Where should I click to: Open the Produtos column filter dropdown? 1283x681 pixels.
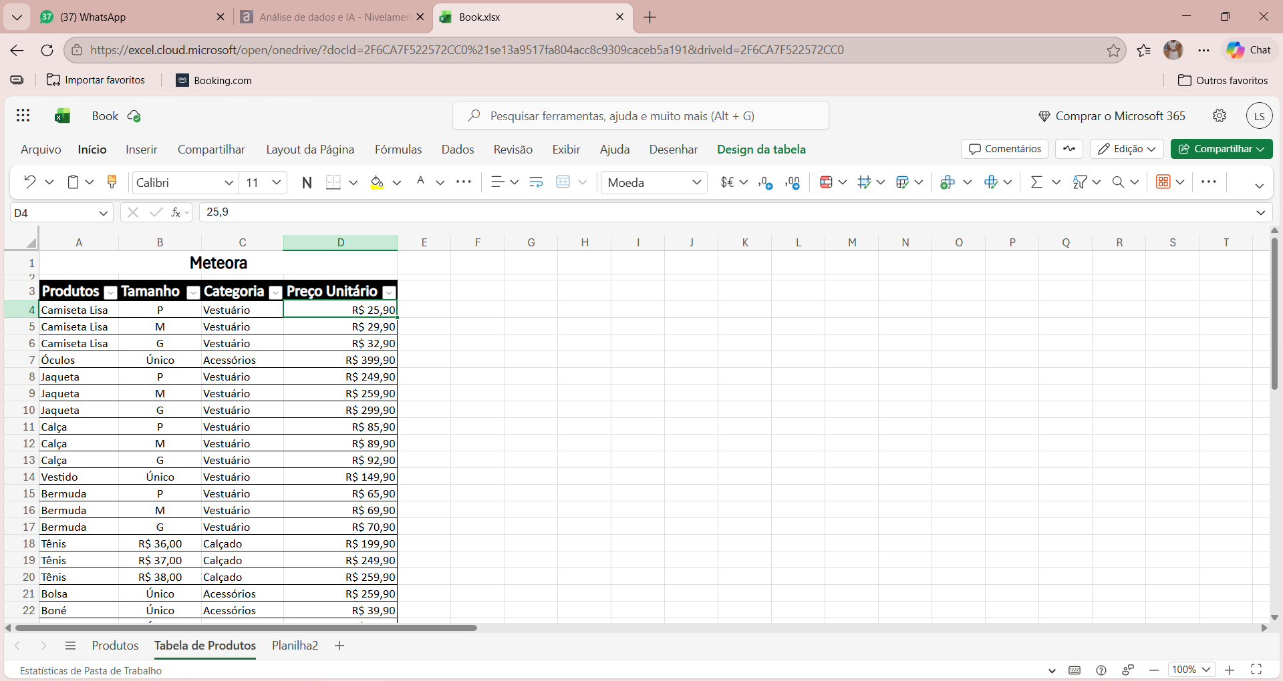pos(111,292)
